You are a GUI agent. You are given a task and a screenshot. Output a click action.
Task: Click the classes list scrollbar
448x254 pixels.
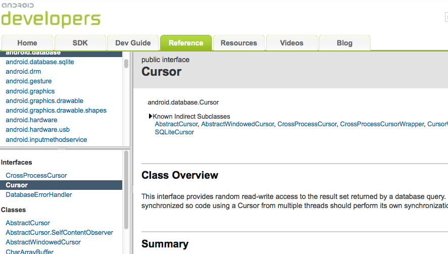click(x=126, y=190)
